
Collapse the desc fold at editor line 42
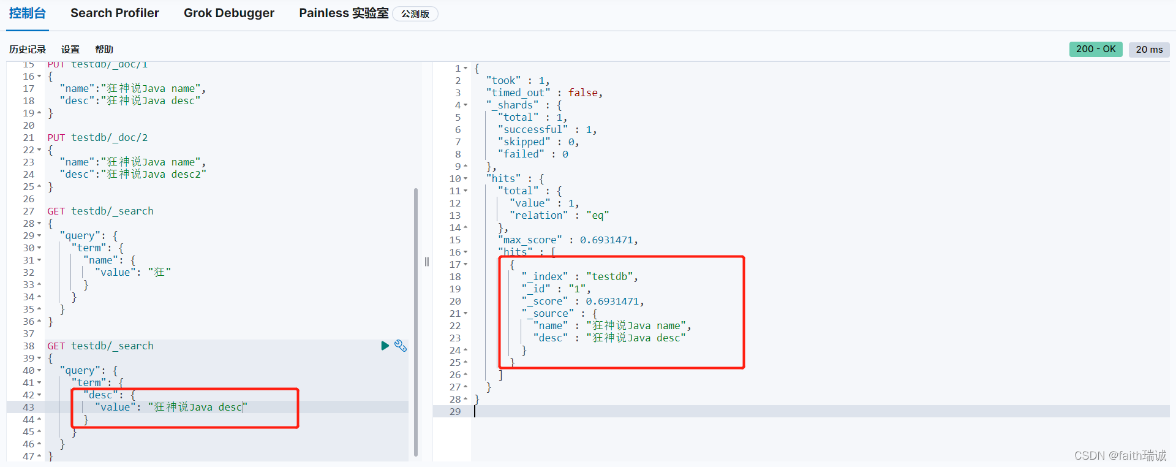(x=39, y=395)
